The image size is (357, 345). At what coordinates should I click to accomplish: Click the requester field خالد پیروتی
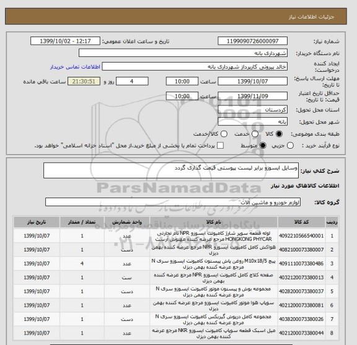195,66
